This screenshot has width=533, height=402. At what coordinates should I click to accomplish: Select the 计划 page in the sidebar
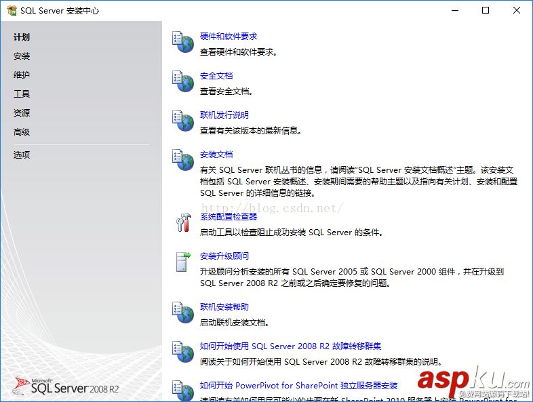coord(22,37)
